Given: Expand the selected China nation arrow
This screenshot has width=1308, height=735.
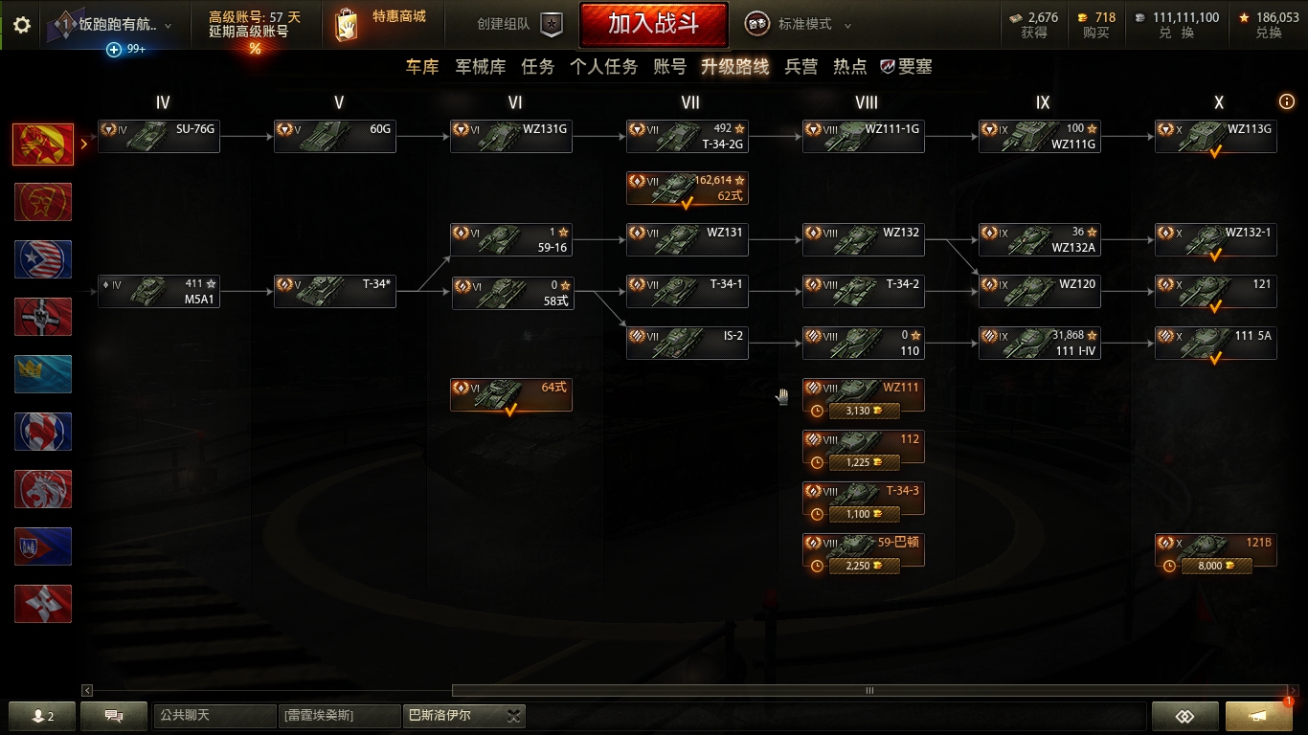Looking at the screenshot, I should click(x=84, y=145).
